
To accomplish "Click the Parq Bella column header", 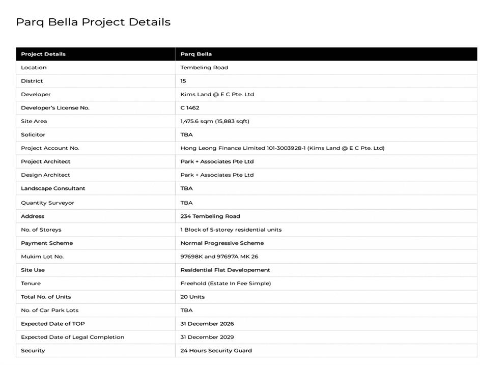I will [196, 54].
